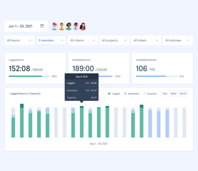Click the Scheduled hours card label

[81, 60]
